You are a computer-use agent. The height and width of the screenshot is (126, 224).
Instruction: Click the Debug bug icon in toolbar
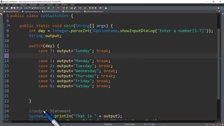[44, 8]
